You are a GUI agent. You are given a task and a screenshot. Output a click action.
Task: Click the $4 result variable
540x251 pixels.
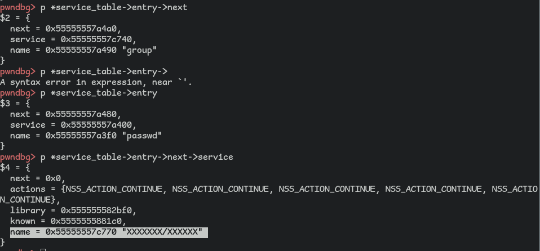coord(5,168)
